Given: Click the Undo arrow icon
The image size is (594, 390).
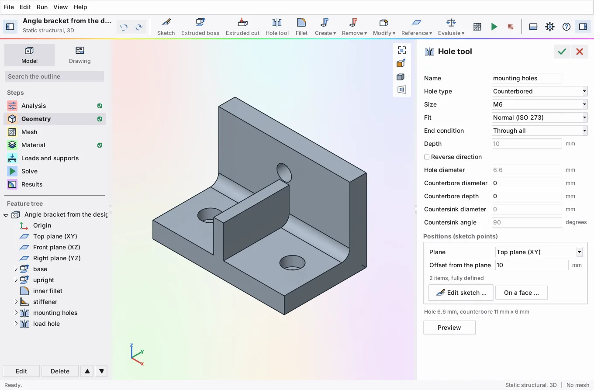Looking at the screenshot, I should pyautogui.click(x=124, y=27).
